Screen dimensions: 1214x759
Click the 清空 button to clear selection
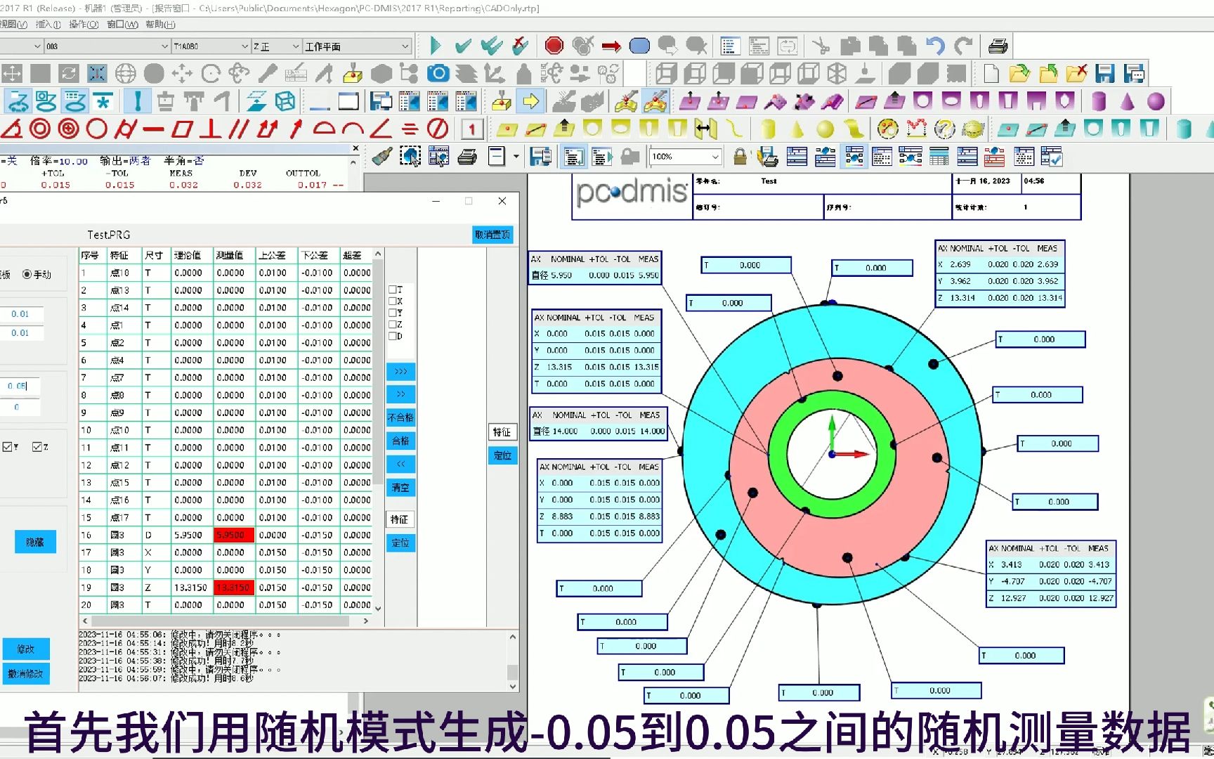400,487
